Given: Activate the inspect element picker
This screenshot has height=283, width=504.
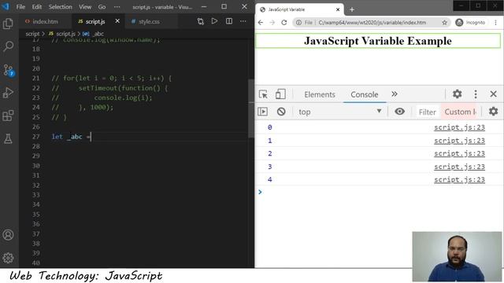Looking at the screenshot, I should (x=263, y=94).
